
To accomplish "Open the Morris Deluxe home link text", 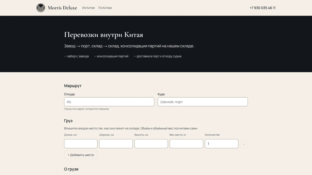I will click(62, 8).
